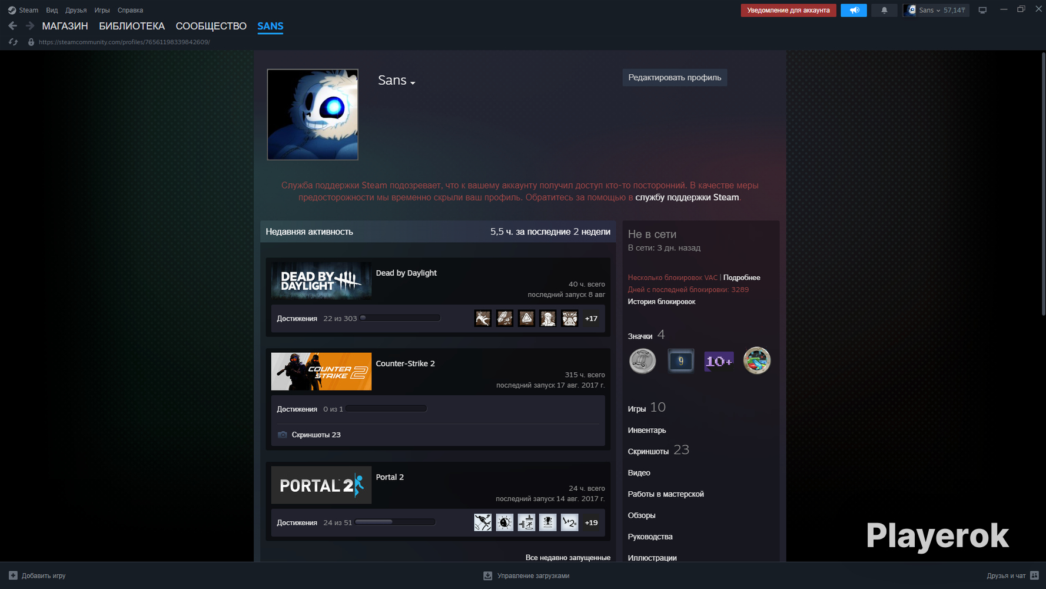Open the Dead by Daylight game banner
1046x589 pixels.
point(321,281)
